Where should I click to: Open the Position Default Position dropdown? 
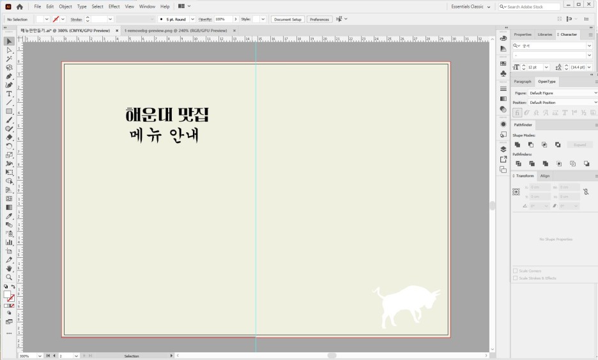pyautogui.click(x=562, y=103)
